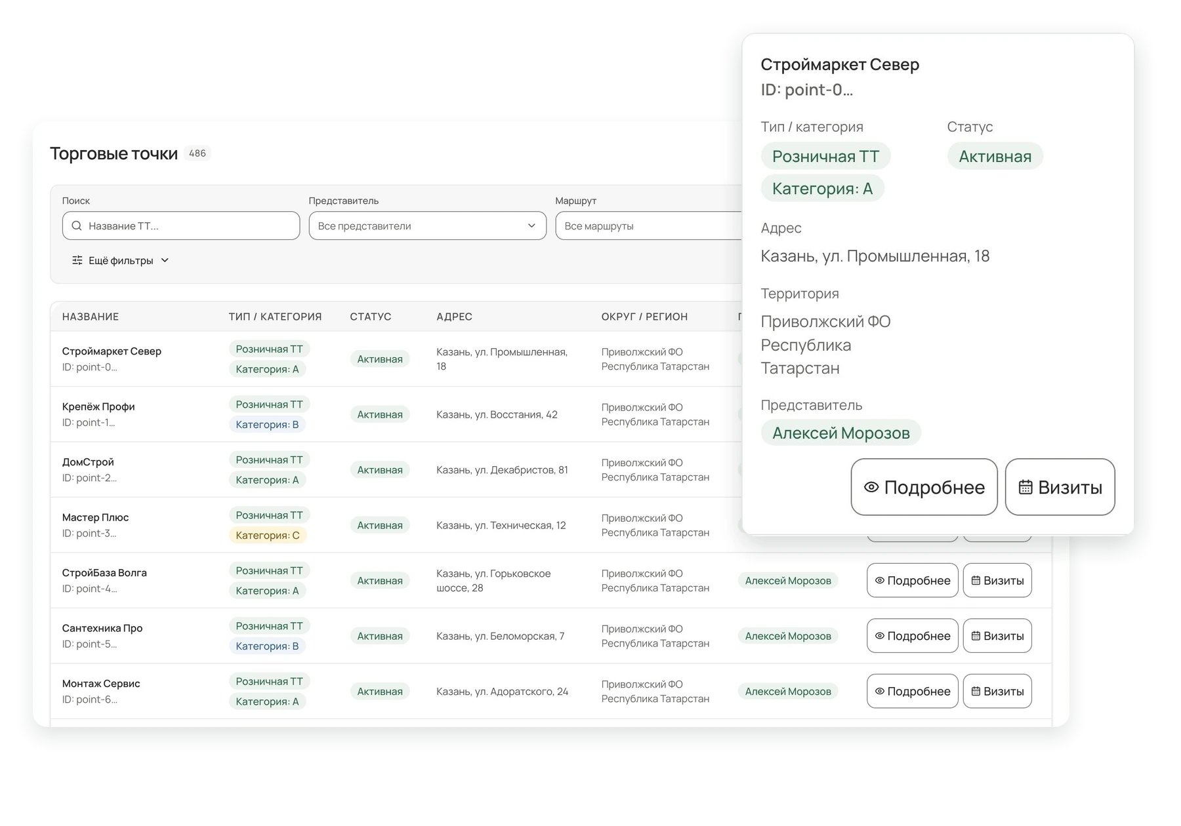Click the 486 count badge by title
Image resolution: width=1181 pixels, height=826 pixels.
tap(197, 153)
